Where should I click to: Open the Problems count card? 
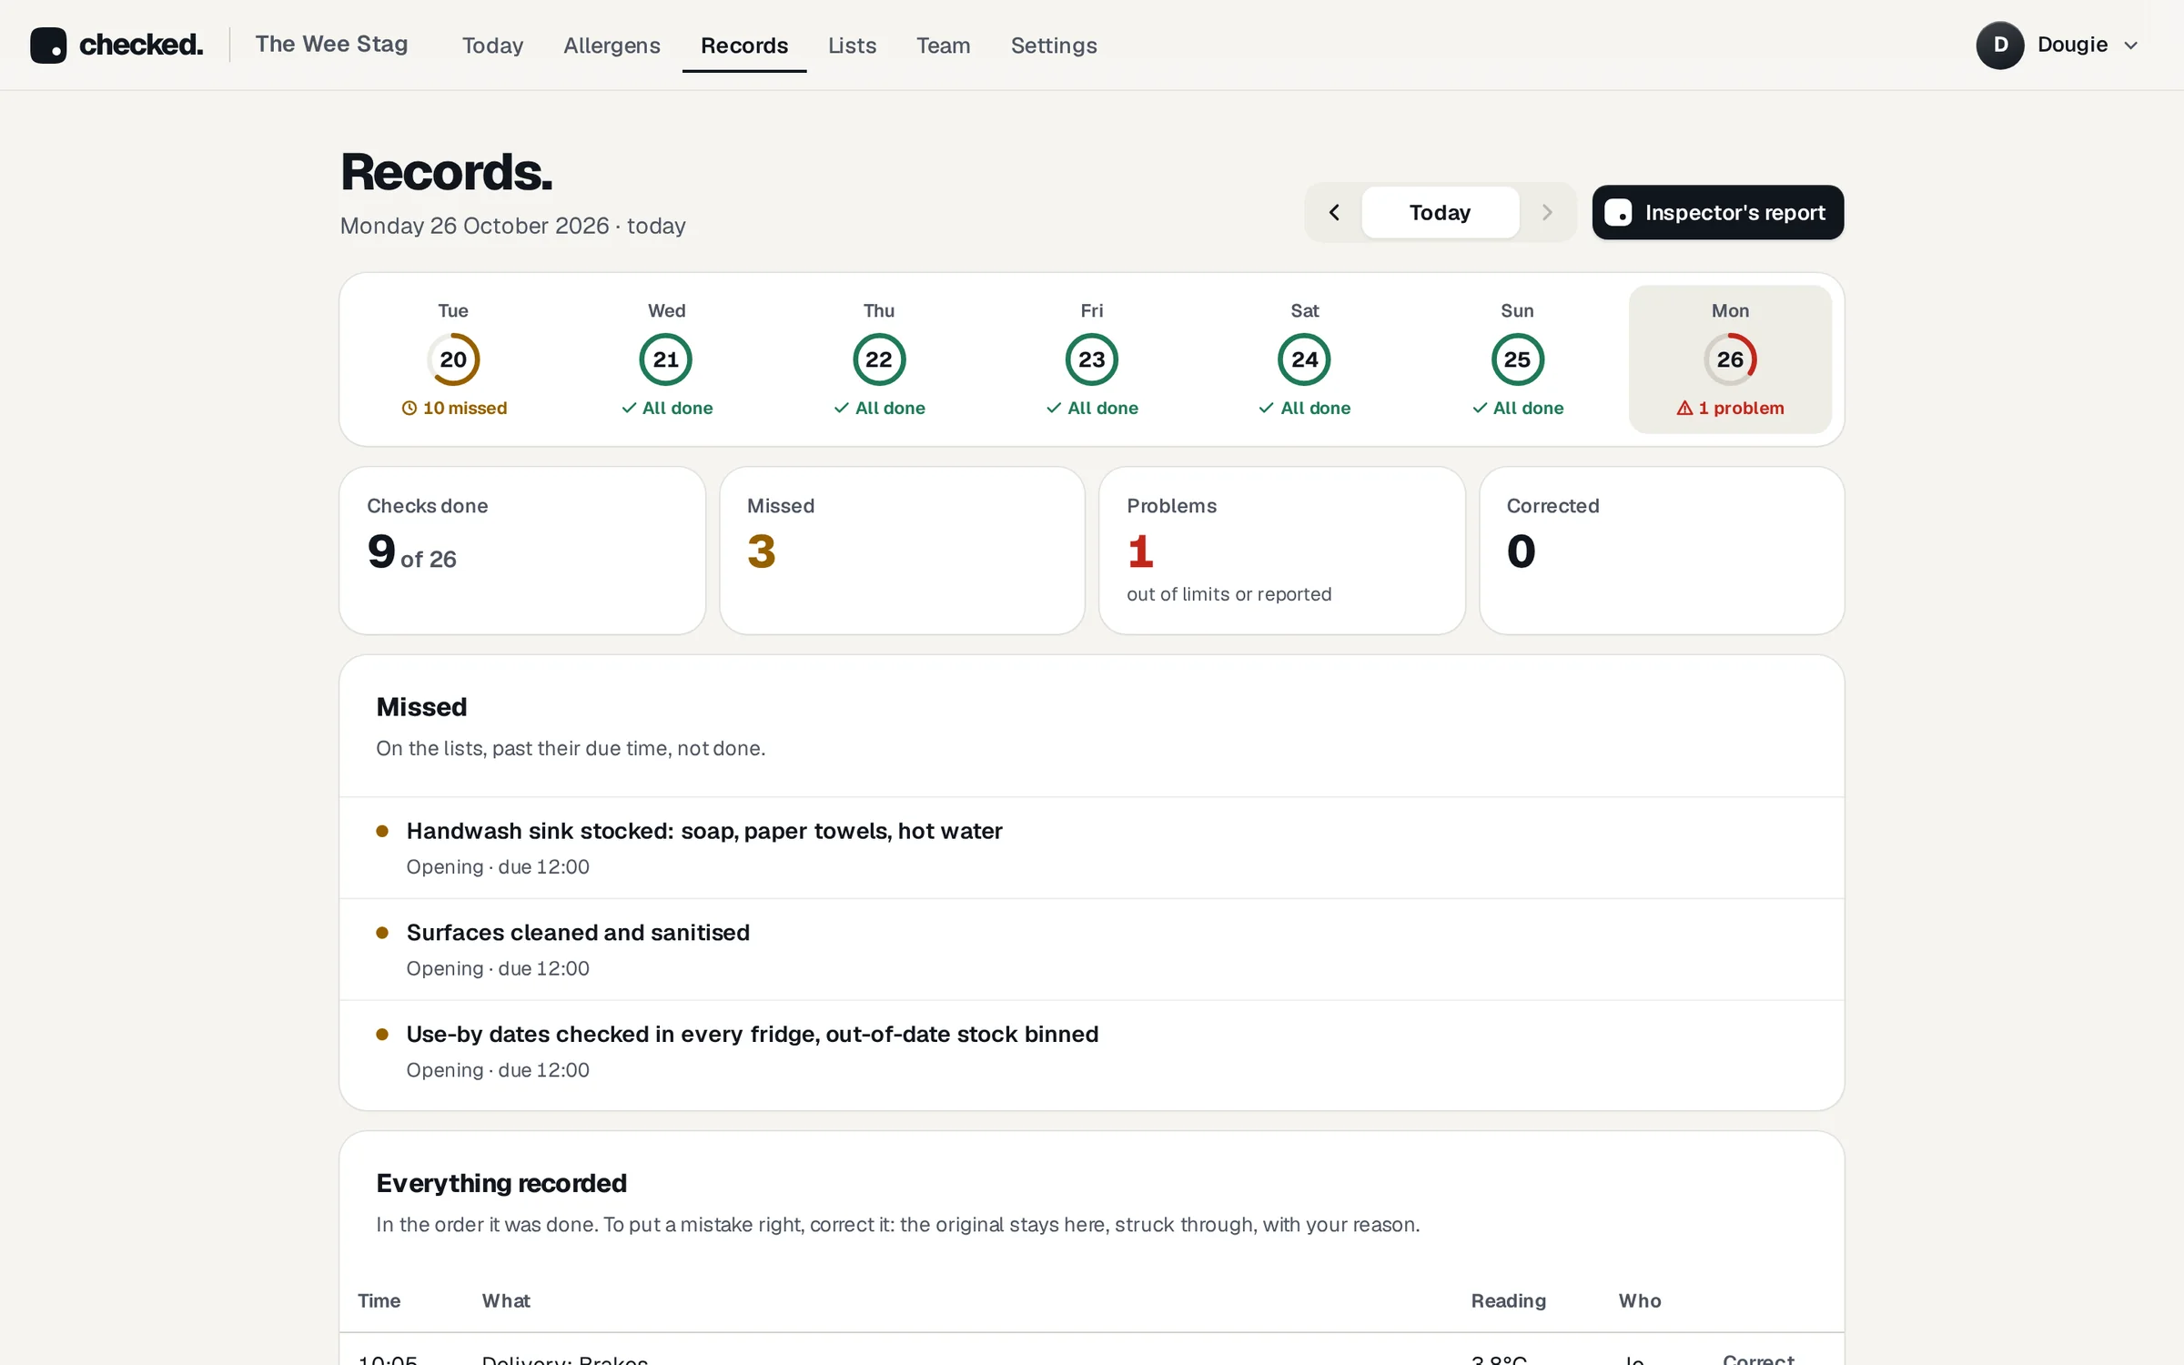coord(1281,551)
